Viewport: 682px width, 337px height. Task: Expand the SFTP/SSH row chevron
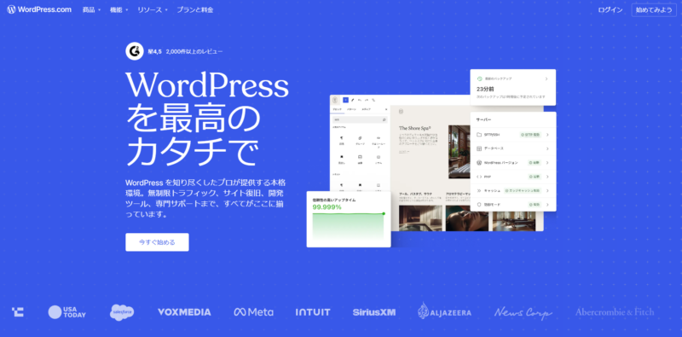(x=547, y=135)
